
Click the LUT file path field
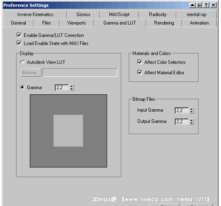(80, 73)
